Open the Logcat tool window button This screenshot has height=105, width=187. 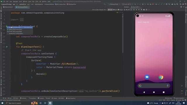[x=54, y=98]
